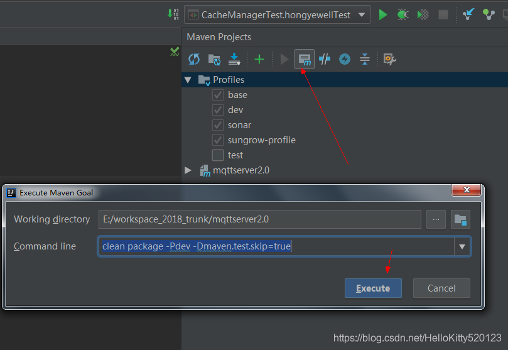Click the Update Project VCS icon
The height and width of the screenshot is (350, 508).
[x=468, y=14]
